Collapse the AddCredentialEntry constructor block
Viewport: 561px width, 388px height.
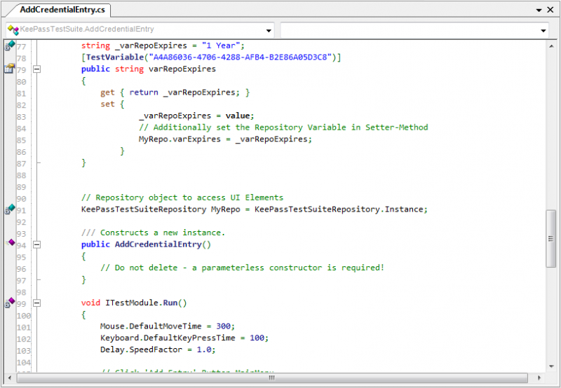click(x=37, y=244)
